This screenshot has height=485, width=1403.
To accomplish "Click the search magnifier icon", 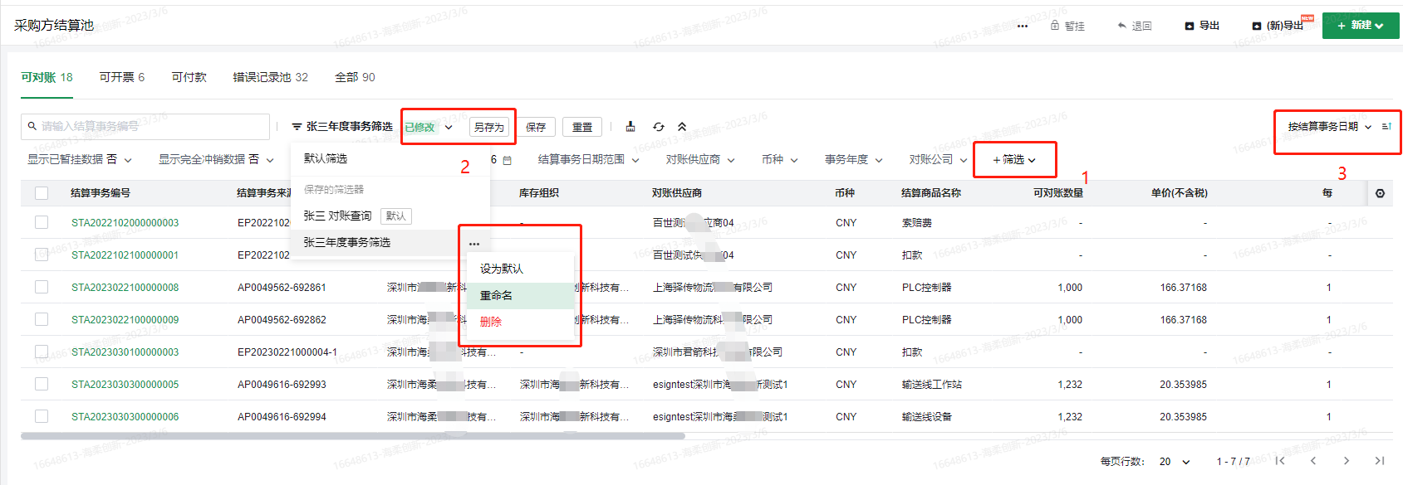I will pyautogui.click(x=32, y=126).
